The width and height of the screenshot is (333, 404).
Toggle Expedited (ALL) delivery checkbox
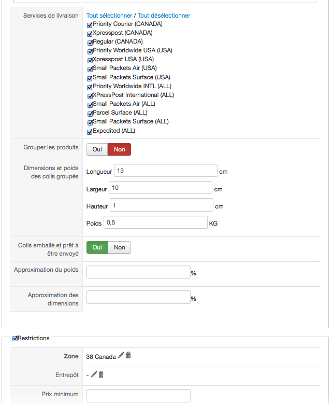click(90, 132)
